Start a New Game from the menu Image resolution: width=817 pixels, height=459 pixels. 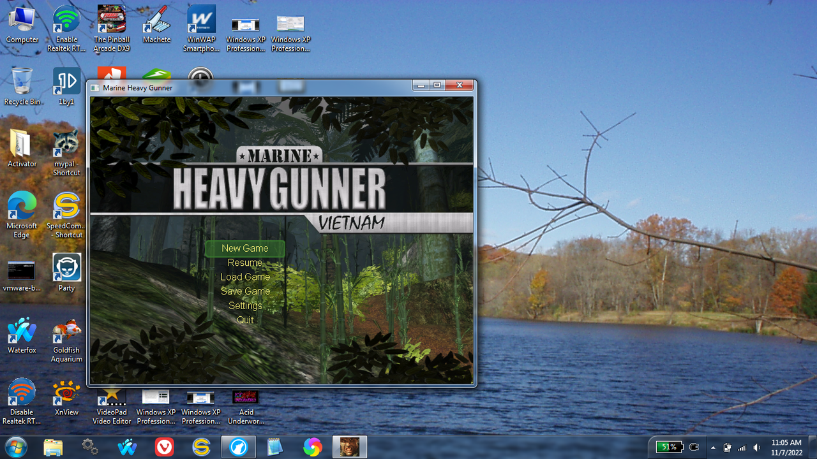click(245, 249)
